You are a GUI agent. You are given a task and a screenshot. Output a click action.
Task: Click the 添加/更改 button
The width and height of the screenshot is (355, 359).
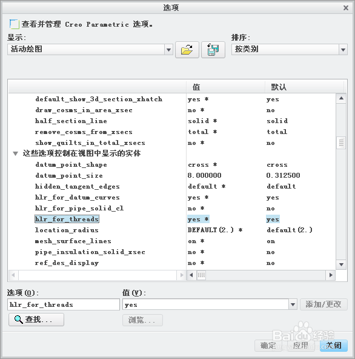pos(323,304)
